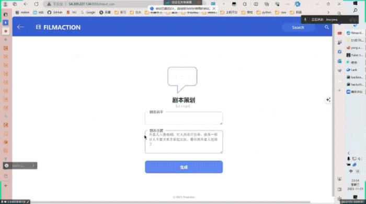The height and width of the screenshot is (204, 366).
Task: Open the java bookmarks folder
Action: 281,12
